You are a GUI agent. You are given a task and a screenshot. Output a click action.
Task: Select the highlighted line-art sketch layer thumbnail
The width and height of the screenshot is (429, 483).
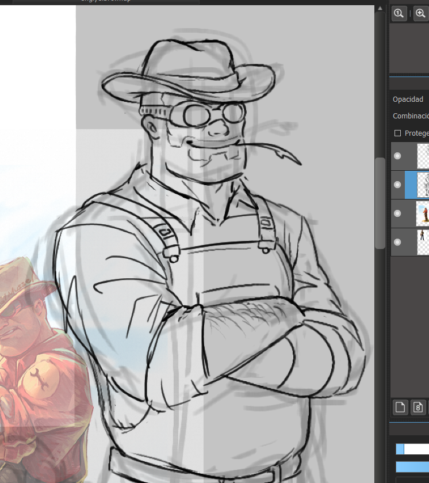pos(423,185)
